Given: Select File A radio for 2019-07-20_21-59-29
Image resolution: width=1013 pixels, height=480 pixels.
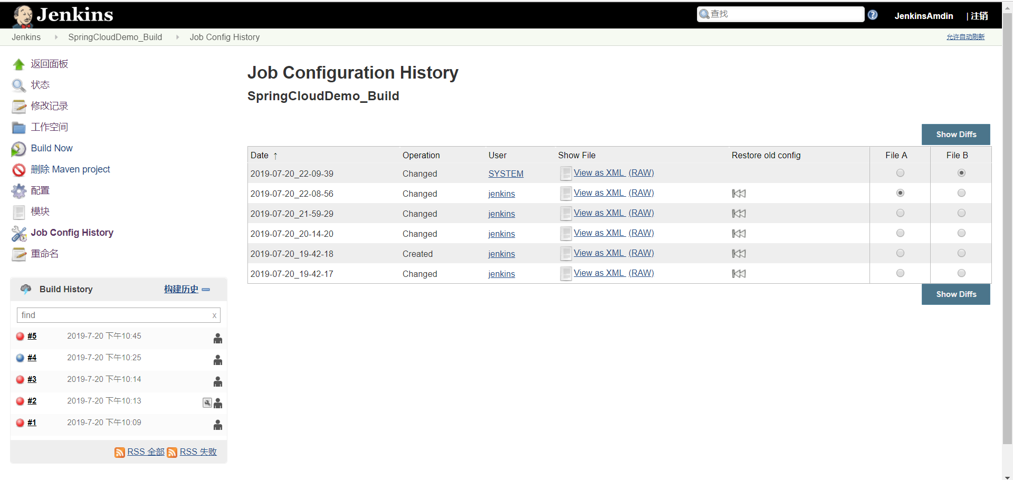Looking at the screenshot, I should pos(900,213).
